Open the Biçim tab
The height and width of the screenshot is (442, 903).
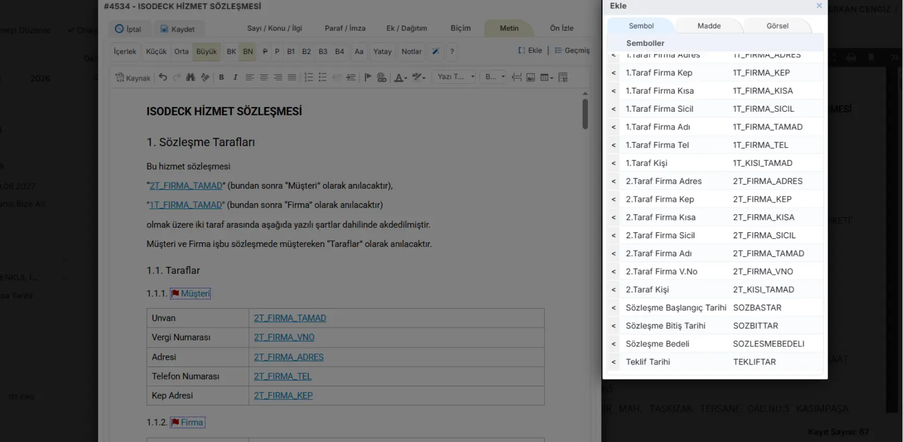click(x=460, y=28)
